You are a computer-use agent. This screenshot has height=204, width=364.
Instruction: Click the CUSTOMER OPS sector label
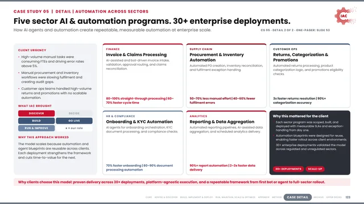point(285,49)
